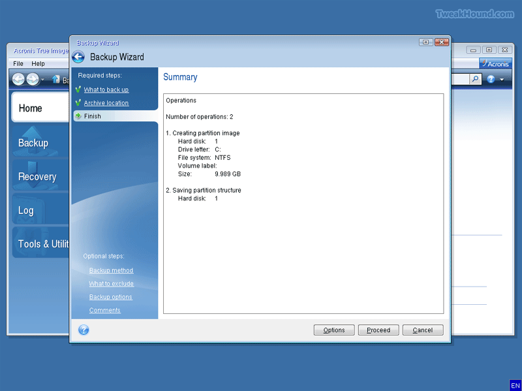
Task: Click the home icon in Acronis toolbar
Action: (x=56, y=79)
